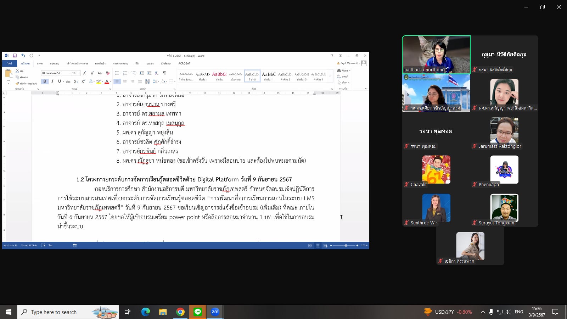Click the Undo arrow in Word's title bar
Screen dimensions: 567x319
[x=23, y=56]
